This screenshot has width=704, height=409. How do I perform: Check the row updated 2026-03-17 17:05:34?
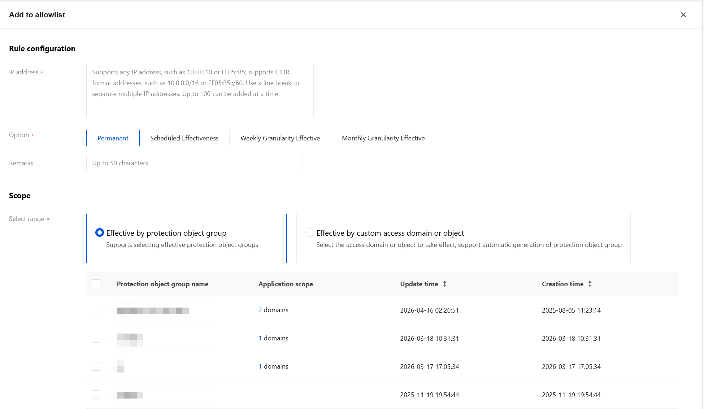(96, 366)
